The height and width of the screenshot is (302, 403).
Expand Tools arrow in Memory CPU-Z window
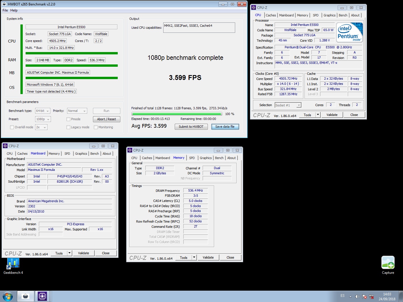pos(194,257)
